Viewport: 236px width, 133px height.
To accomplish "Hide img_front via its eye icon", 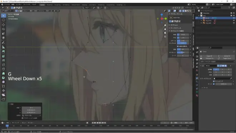I will tap(234, 20).
